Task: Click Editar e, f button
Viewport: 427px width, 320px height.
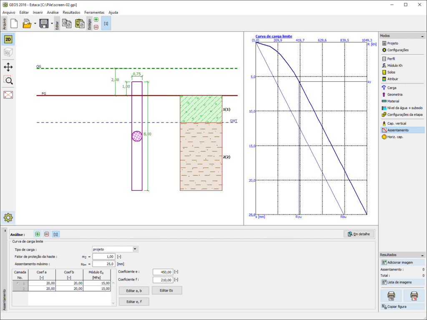Action: point(134,302)
